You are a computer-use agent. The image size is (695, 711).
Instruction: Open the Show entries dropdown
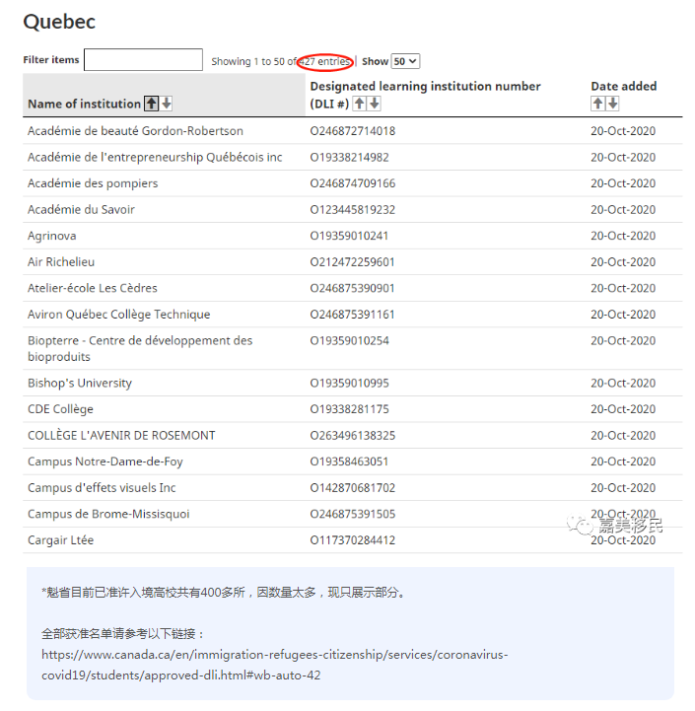tap(405, 61)
